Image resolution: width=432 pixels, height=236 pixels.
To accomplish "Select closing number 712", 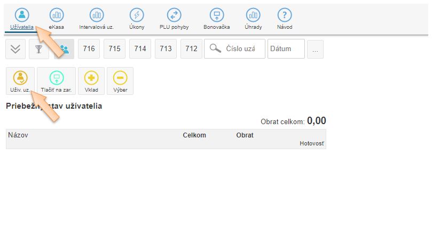I will click(191, 49).
